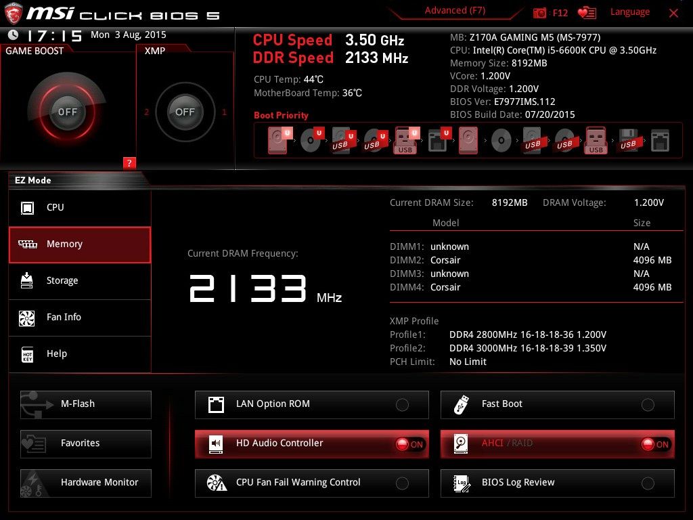Toggle the XMP OFF knob
The height and width of the screenshot is (520, 693).
pos(185,112)
